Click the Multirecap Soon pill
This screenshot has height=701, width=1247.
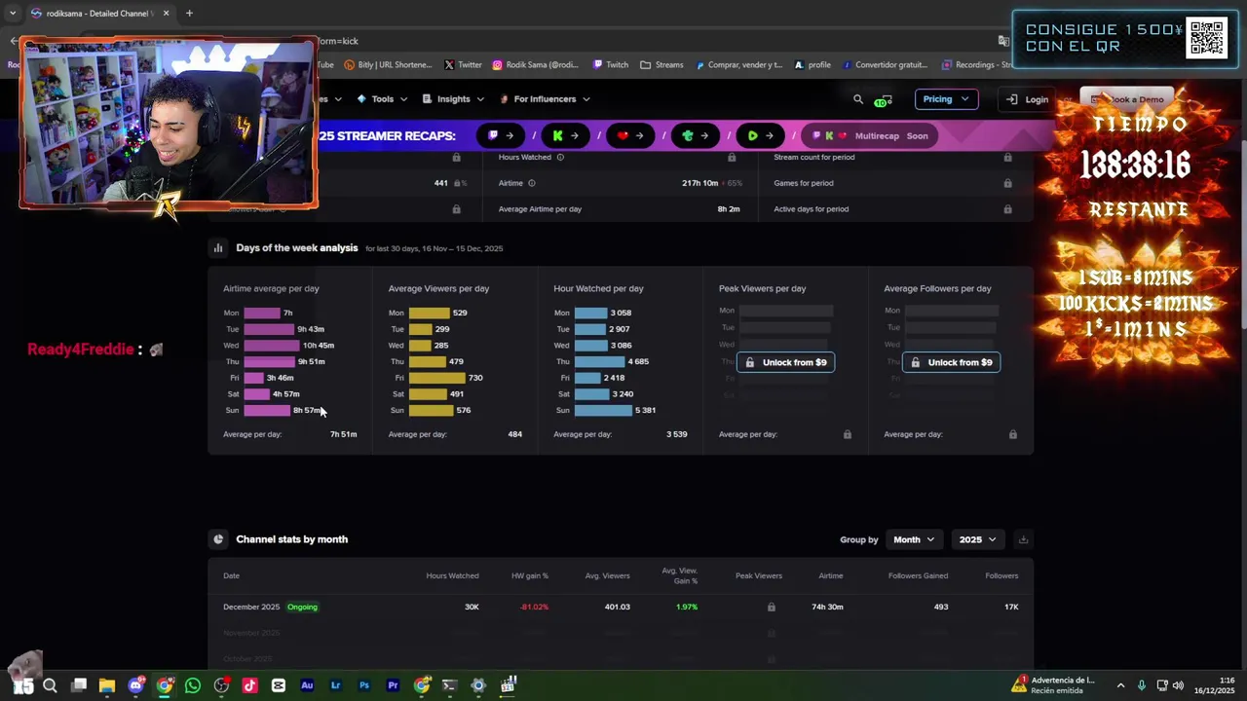[871, 135]
